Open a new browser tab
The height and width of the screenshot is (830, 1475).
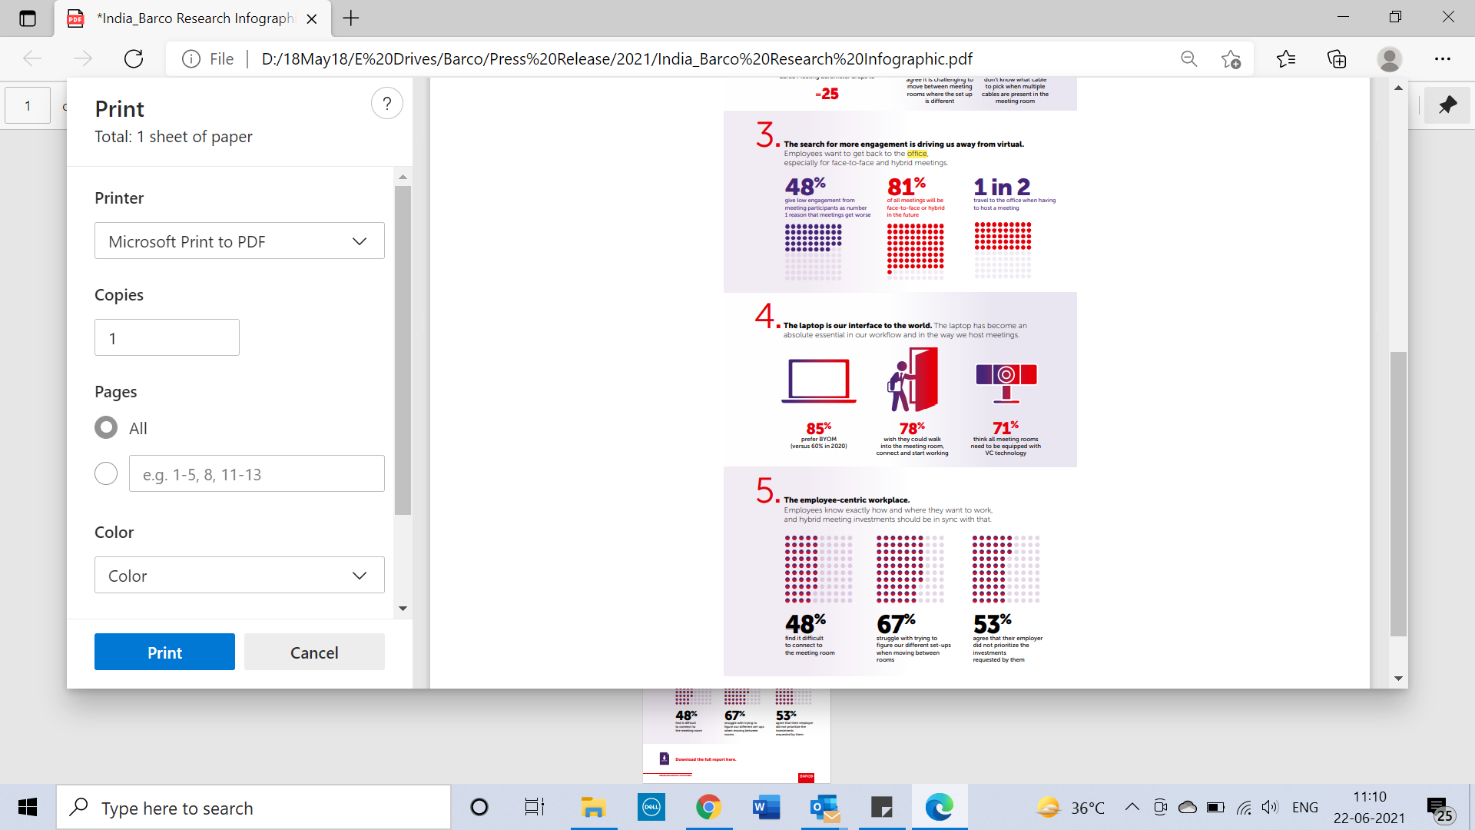(x=351, y=18)
